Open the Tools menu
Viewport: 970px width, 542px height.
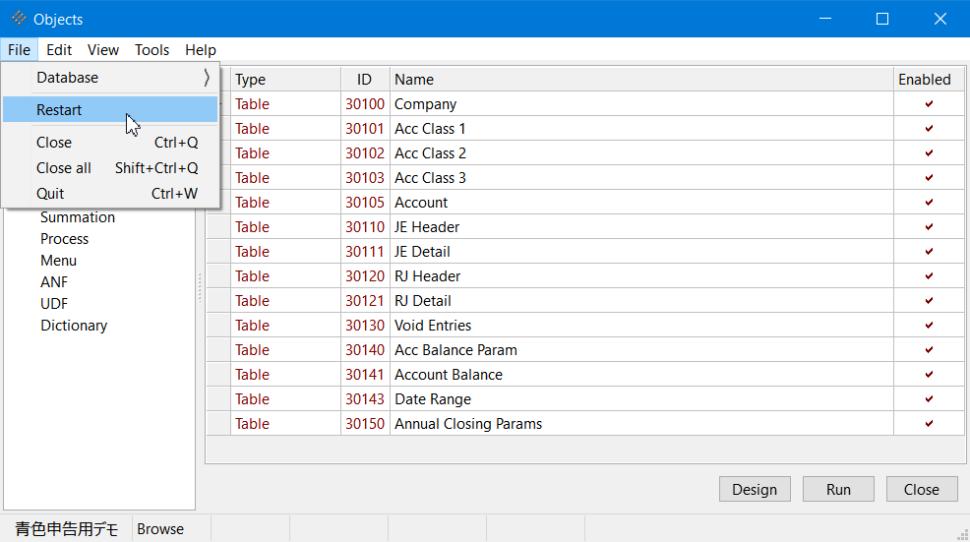pos(152,50)
